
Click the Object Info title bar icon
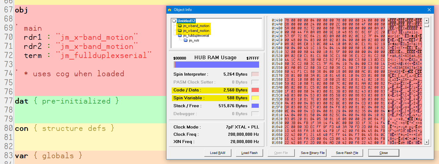point(170,10)
